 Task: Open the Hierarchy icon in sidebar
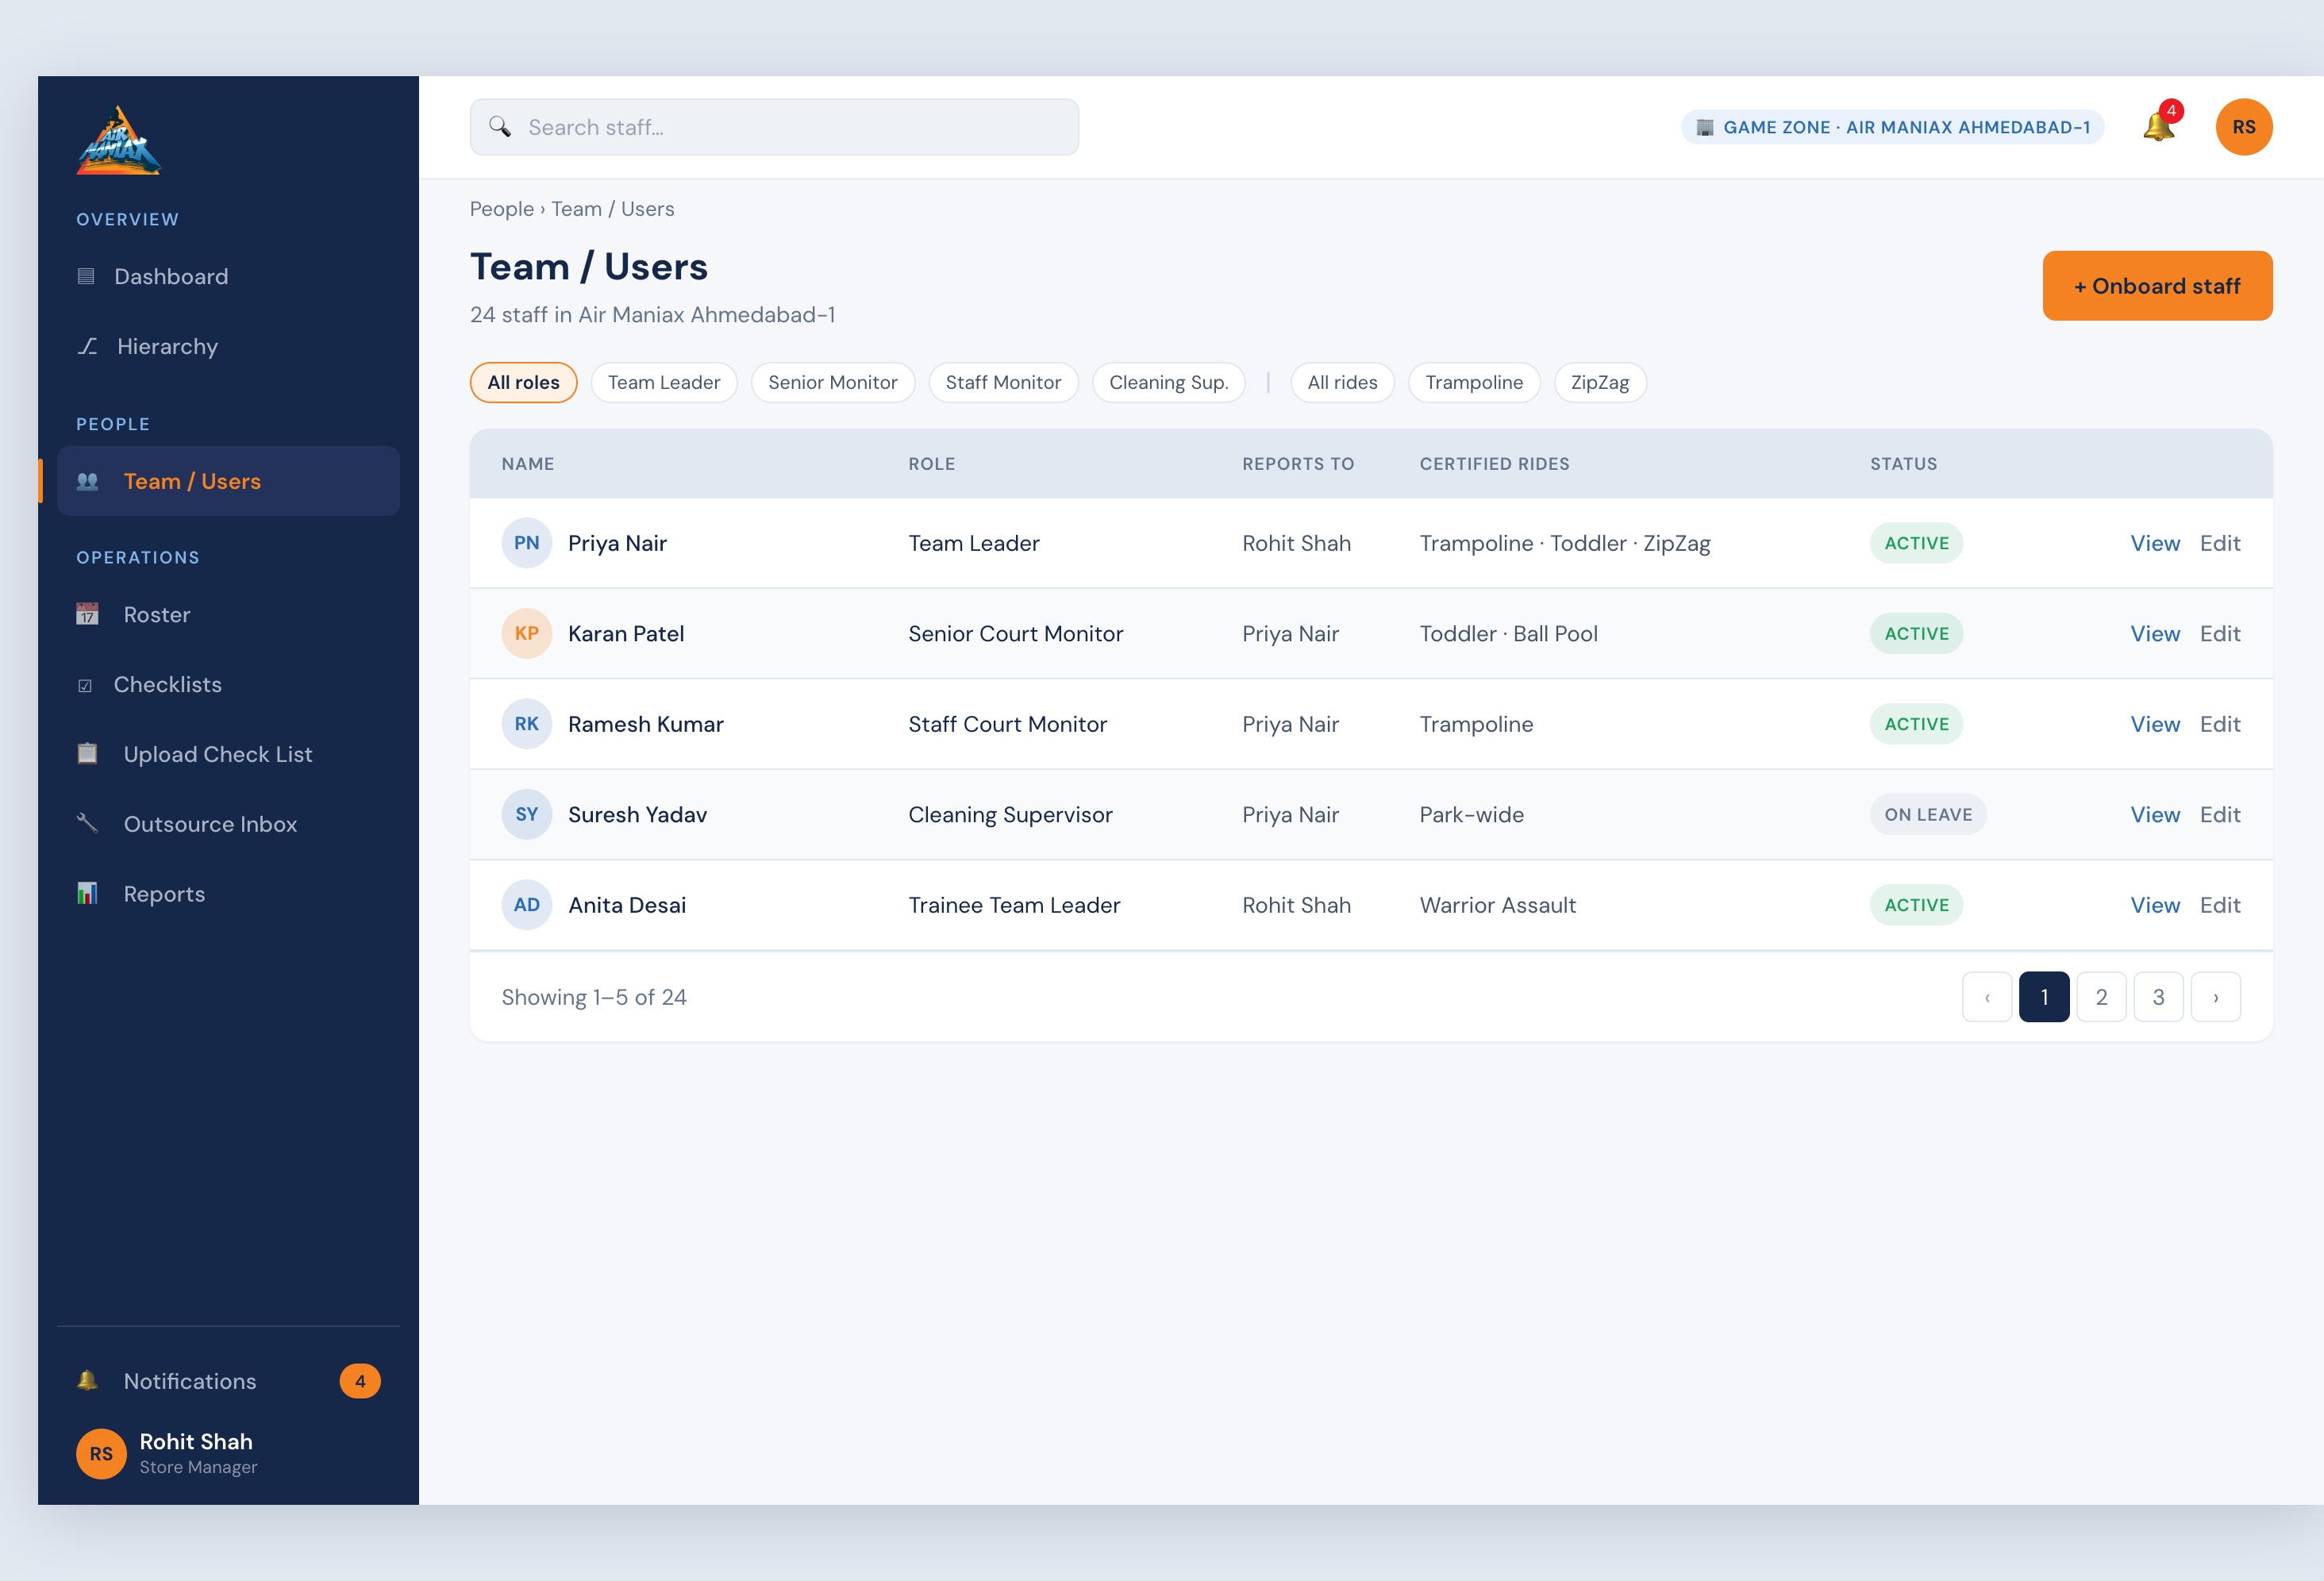click(x=88, y=346)
